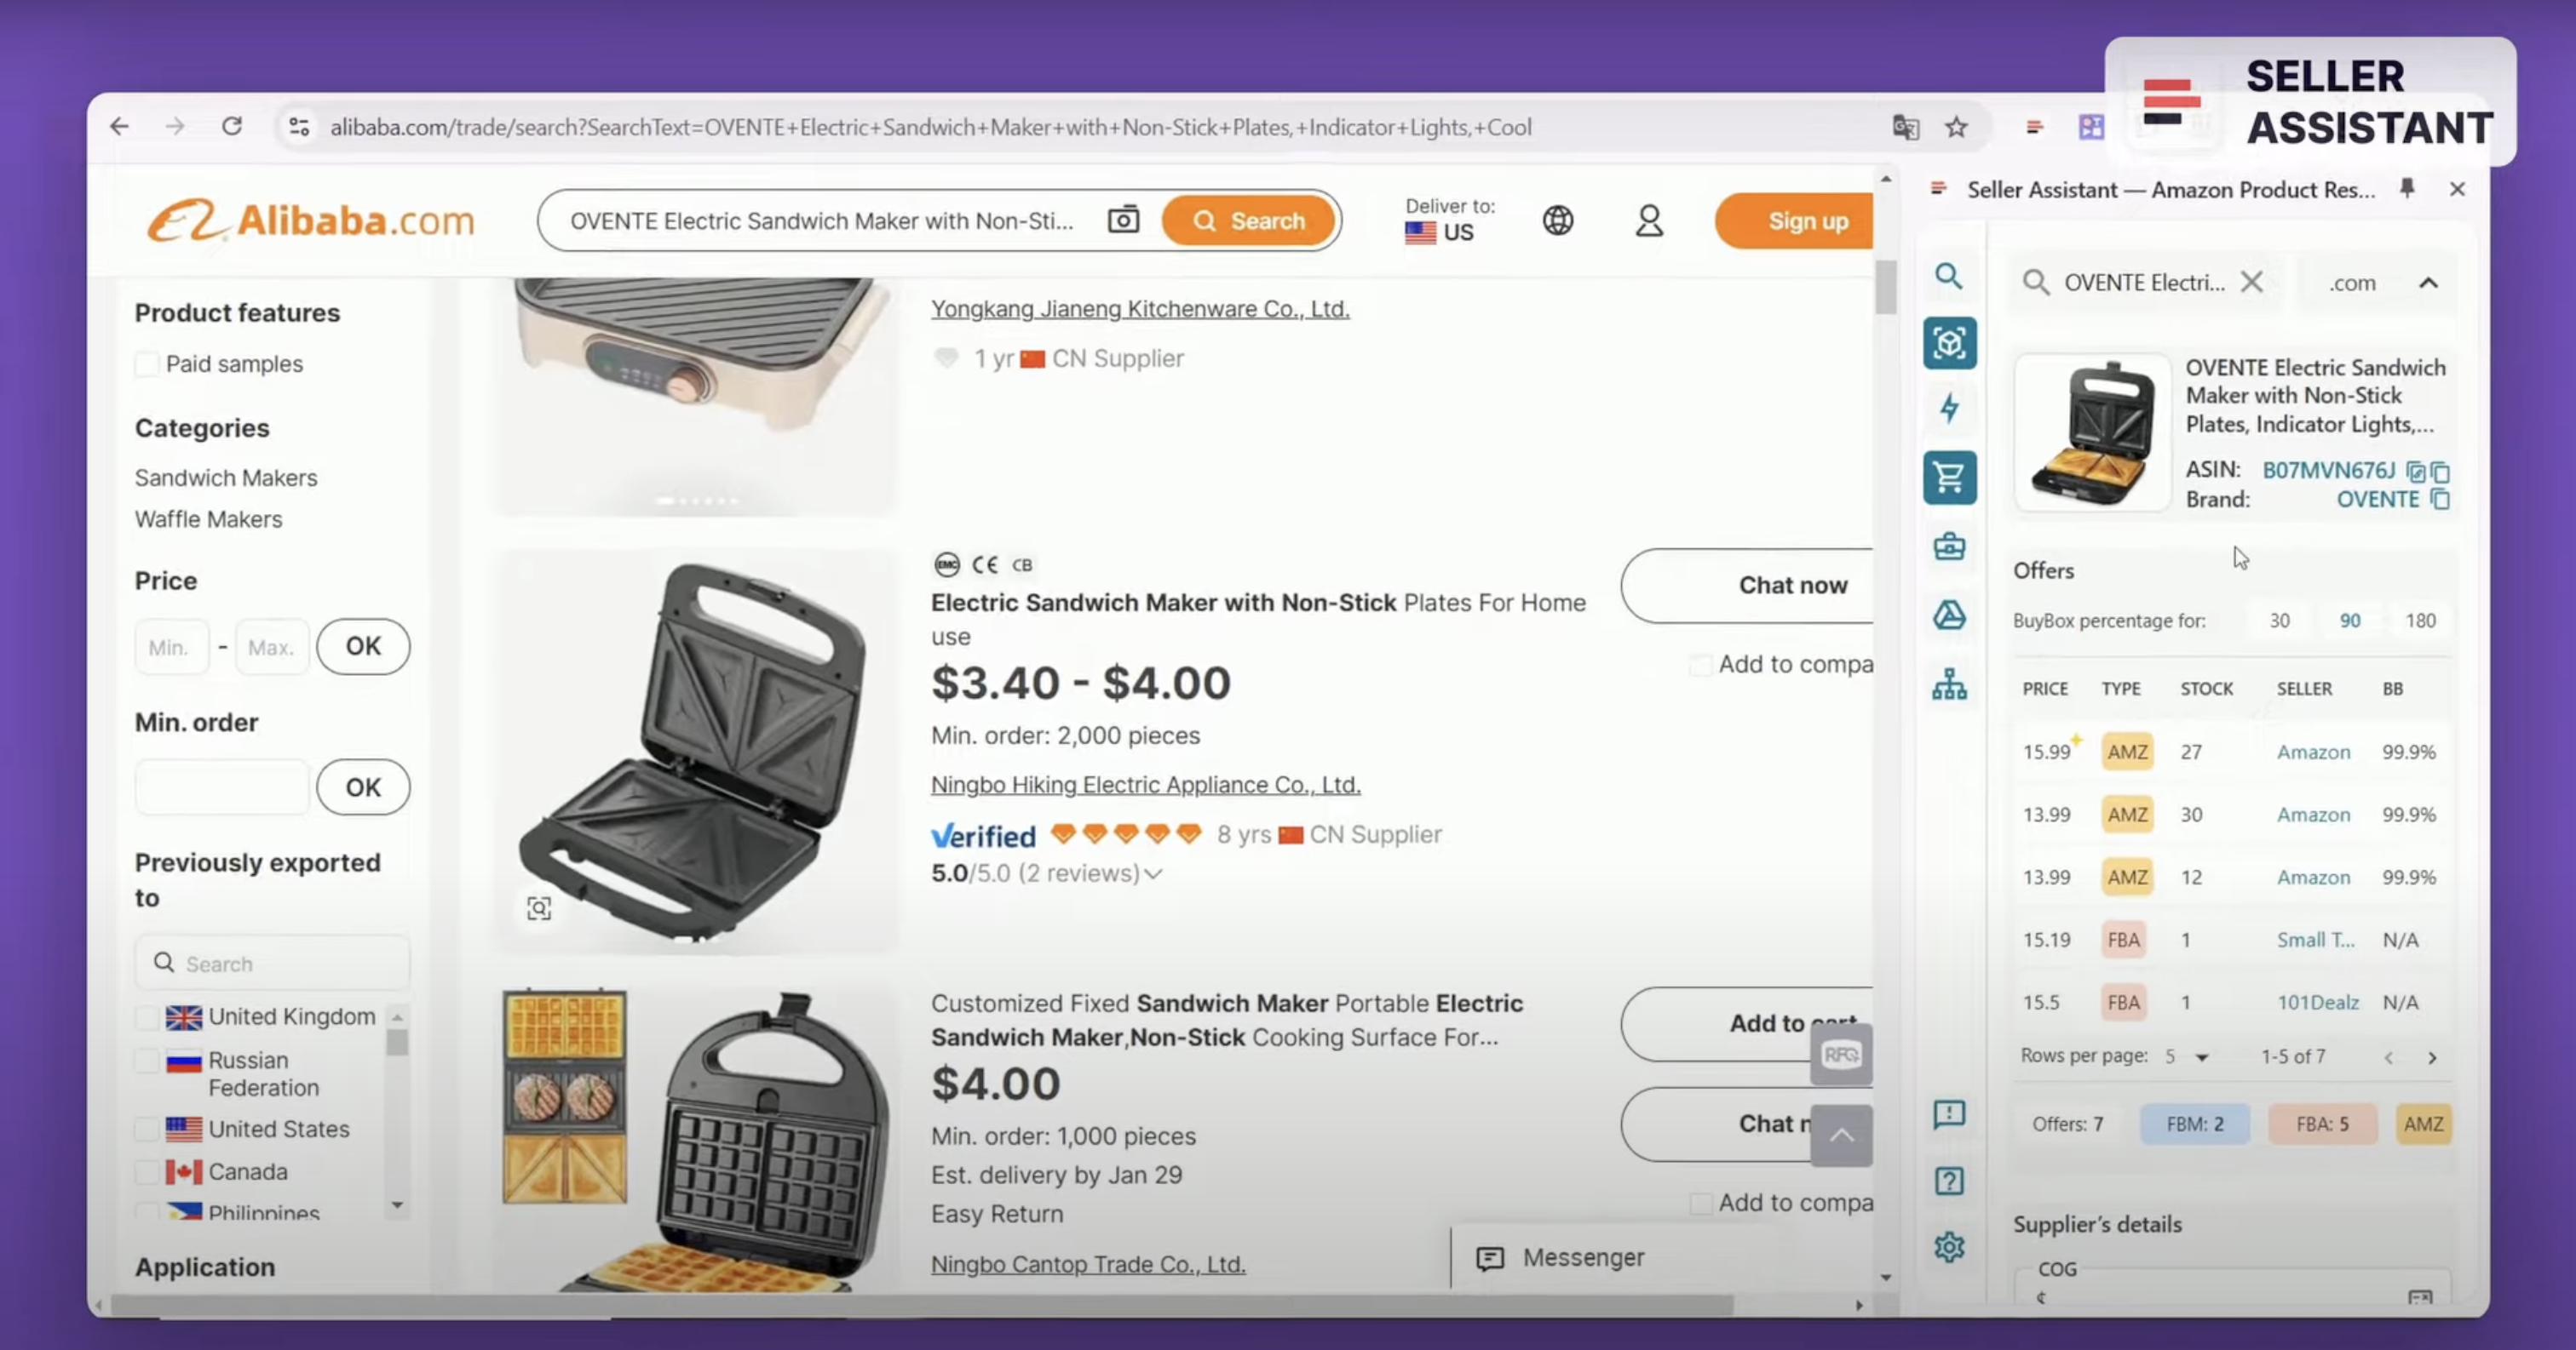This screenshot has width=2576, height=1350.
Task: Click the search-by-image camera in Alibaba search bar
Action: click(1123, 220)
